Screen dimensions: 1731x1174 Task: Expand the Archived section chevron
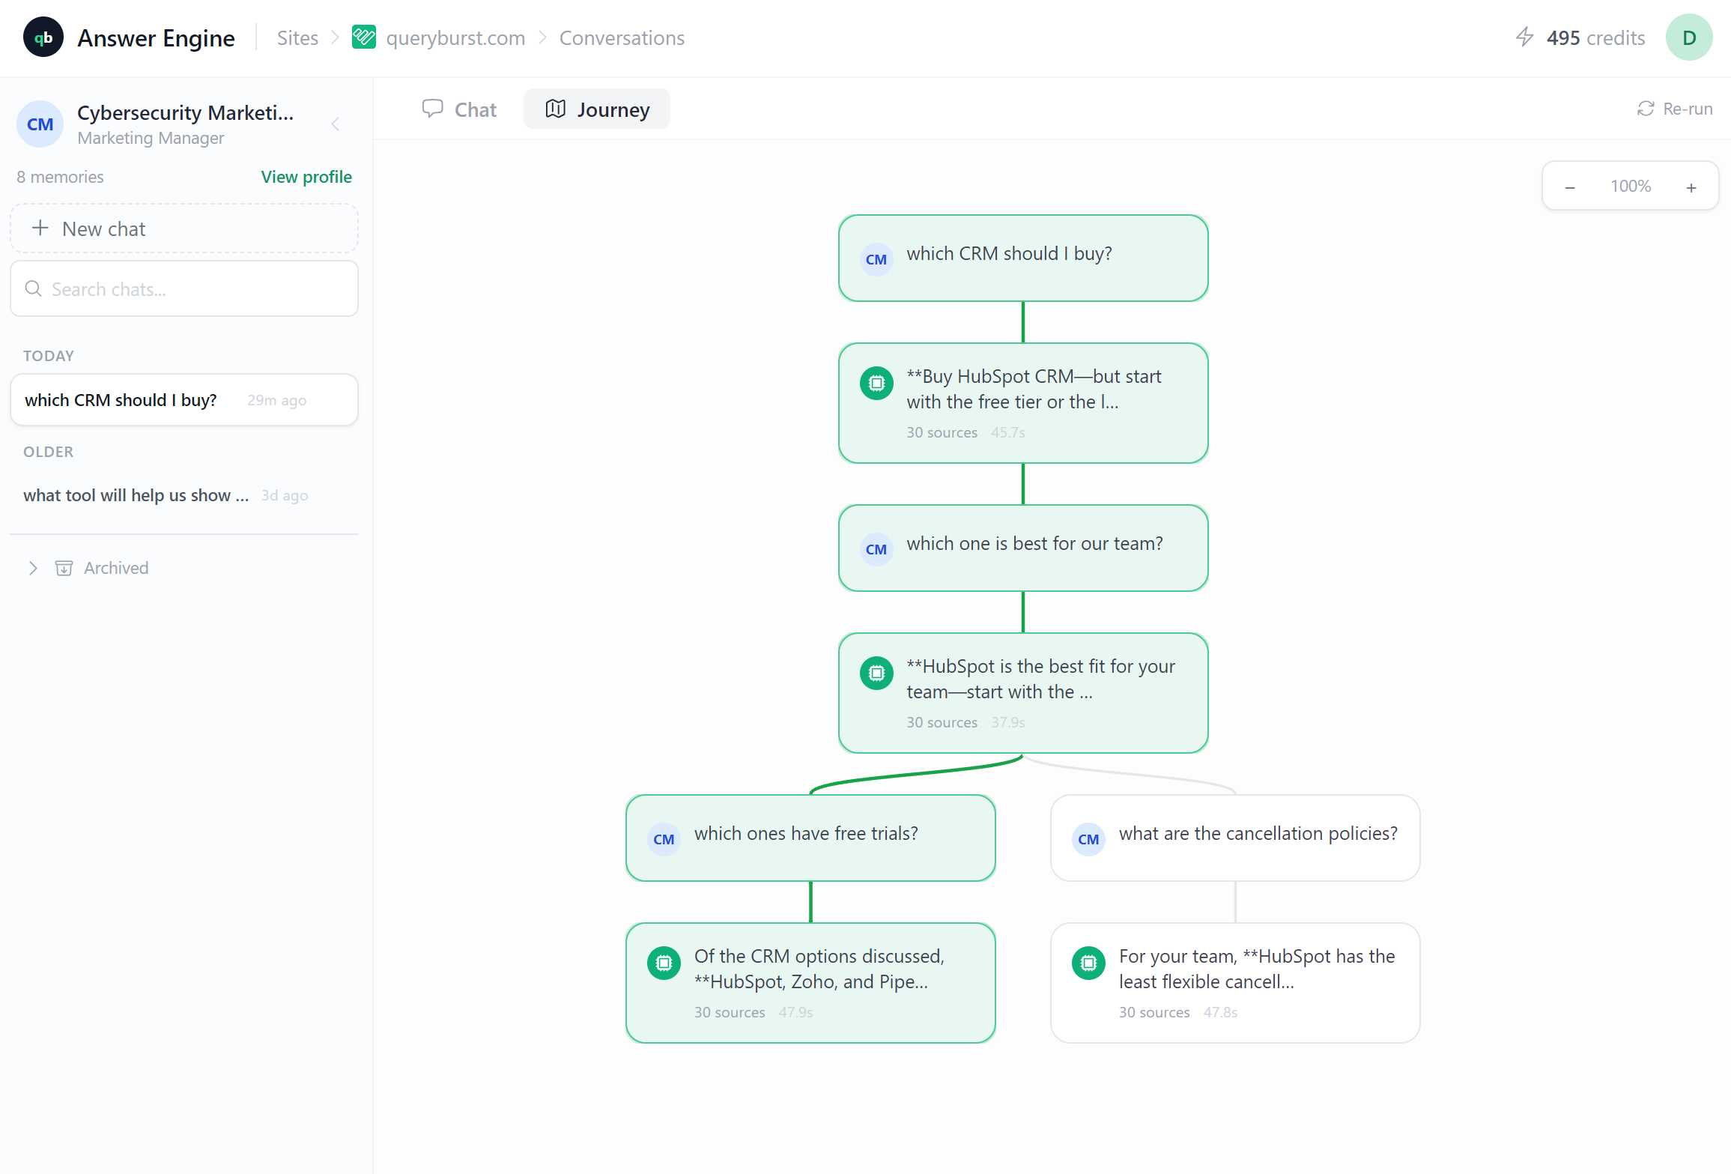(x=33, y=568)
